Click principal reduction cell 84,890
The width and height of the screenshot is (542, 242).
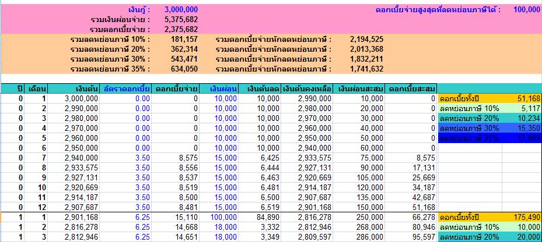(260, 218)
